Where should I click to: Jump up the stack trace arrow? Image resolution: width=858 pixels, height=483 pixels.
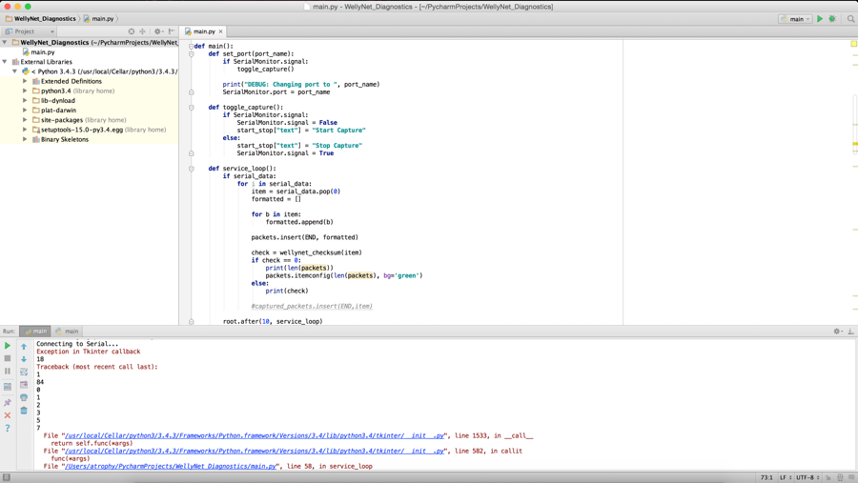coord(24,346)
